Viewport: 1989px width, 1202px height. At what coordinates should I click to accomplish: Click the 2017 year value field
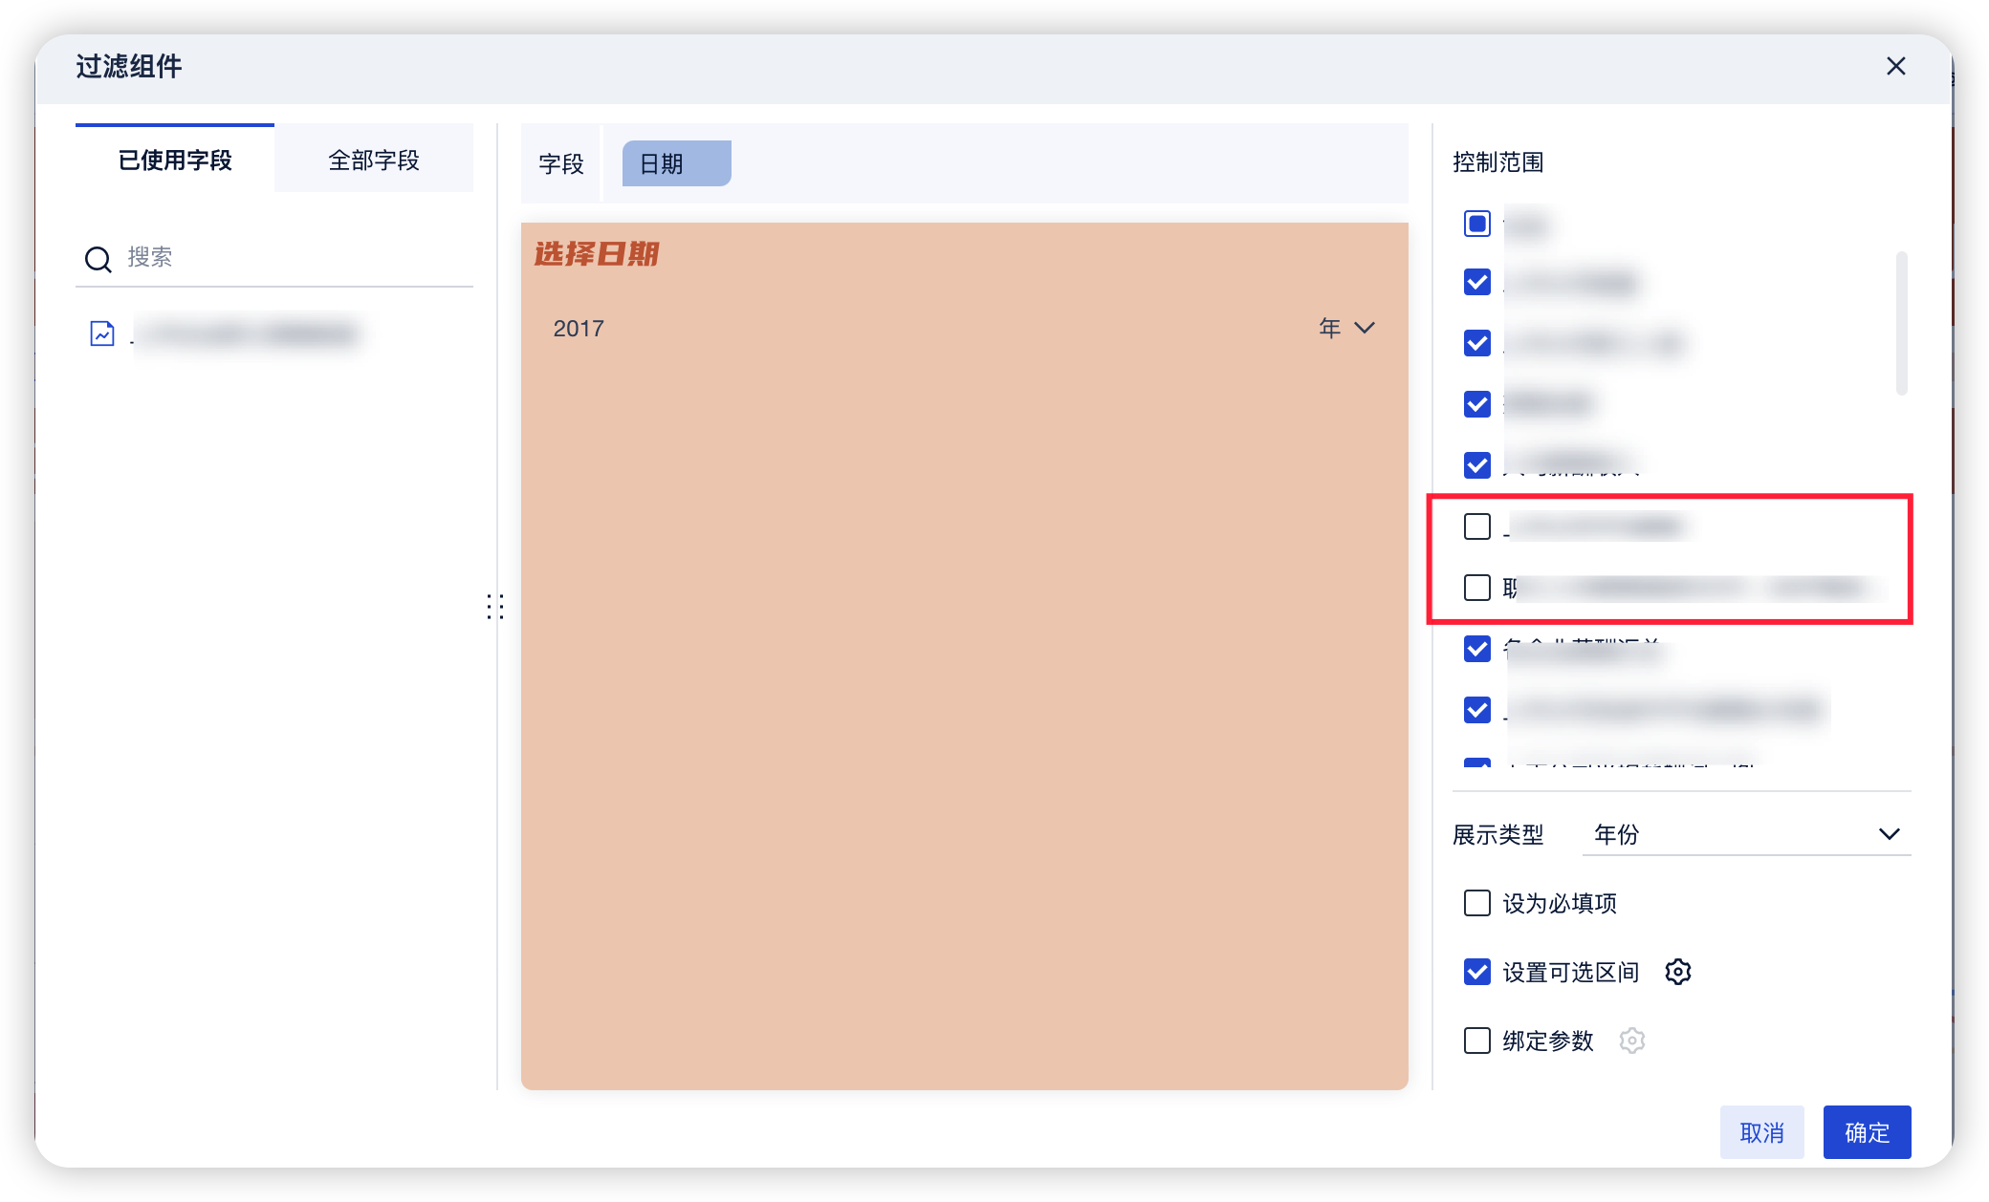click(579, 328)
